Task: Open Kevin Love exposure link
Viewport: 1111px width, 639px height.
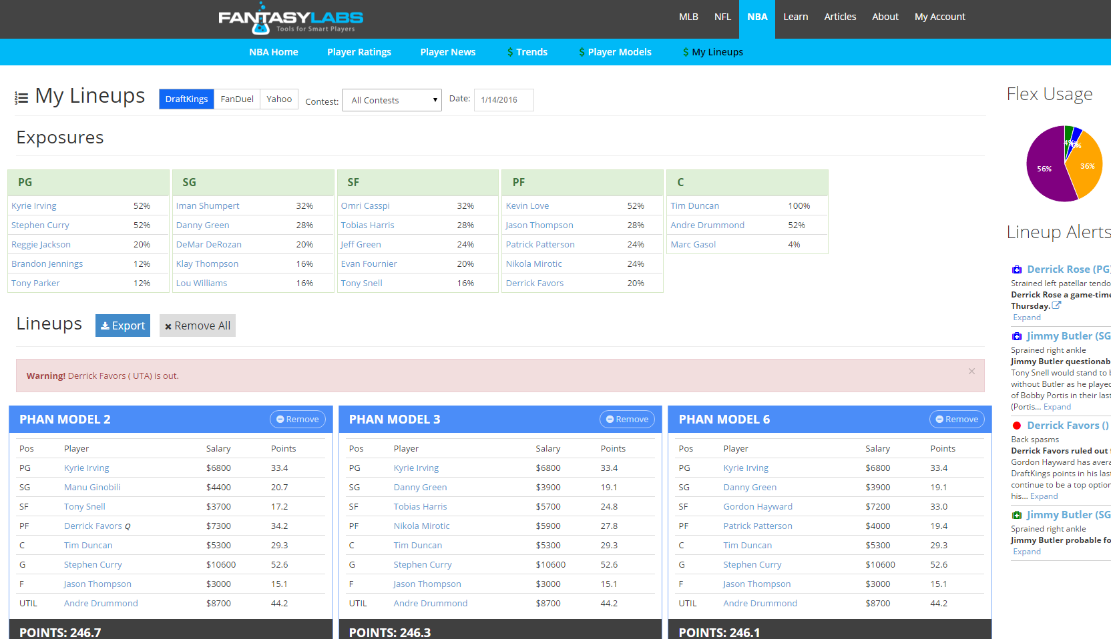Action: pyautogui.click(x=527, y=206)
